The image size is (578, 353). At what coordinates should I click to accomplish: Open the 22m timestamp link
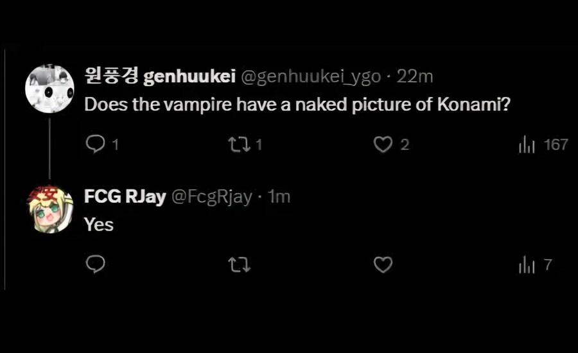pos(415,76)
